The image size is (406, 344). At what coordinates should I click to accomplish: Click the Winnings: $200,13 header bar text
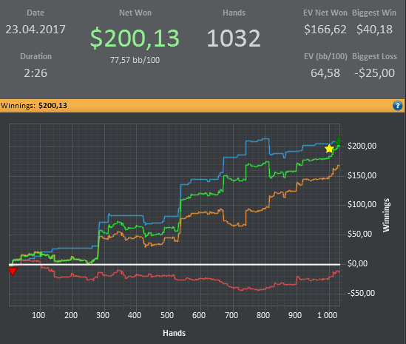[34, 106]
